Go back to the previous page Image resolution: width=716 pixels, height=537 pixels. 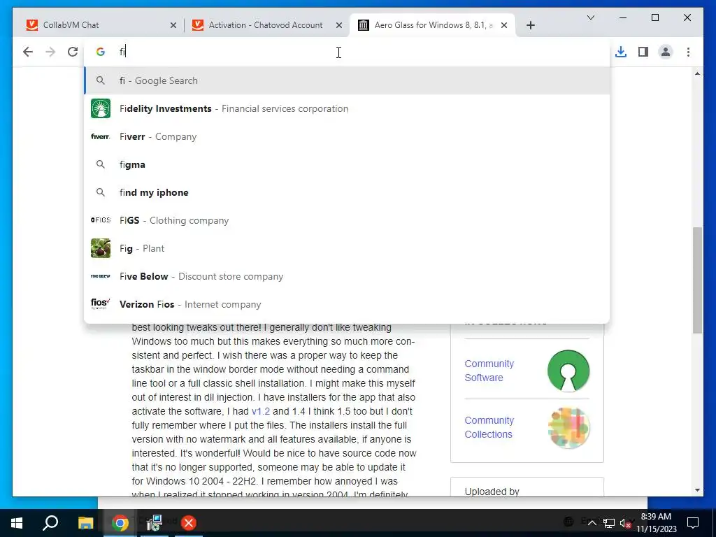click(x=28, y=52)
